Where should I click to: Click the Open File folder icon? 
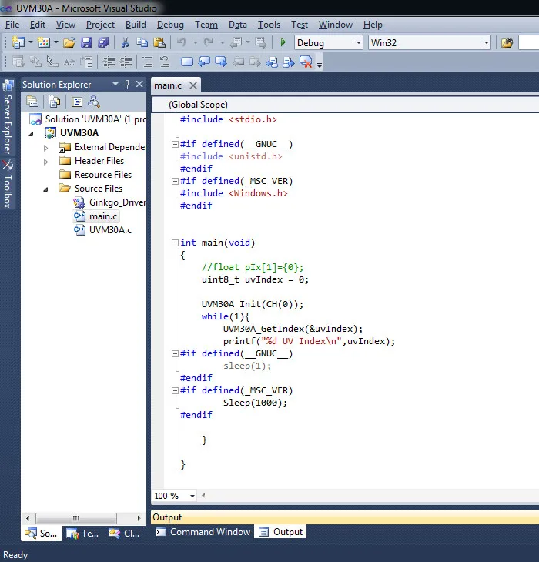pos(69,43)
